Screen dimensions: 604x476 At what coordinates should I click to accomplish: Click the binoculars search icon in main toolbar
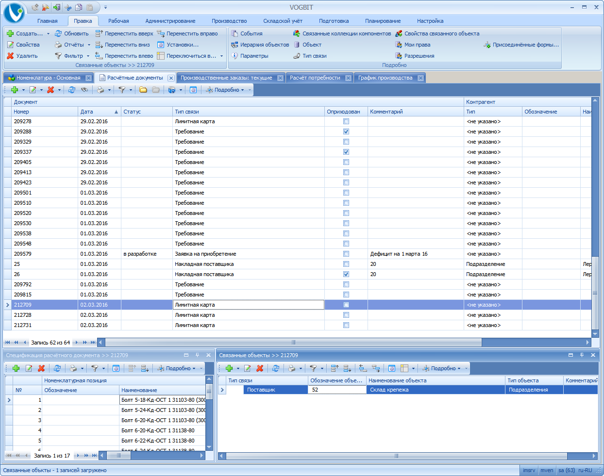(84, 90)
